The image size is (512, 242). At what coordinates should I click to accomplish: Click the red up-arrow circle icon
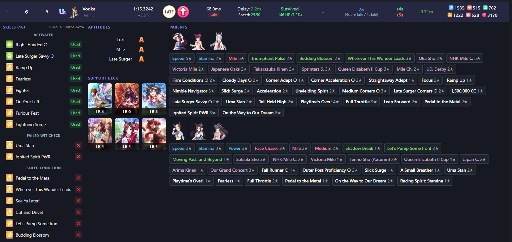tap(183, 12)
